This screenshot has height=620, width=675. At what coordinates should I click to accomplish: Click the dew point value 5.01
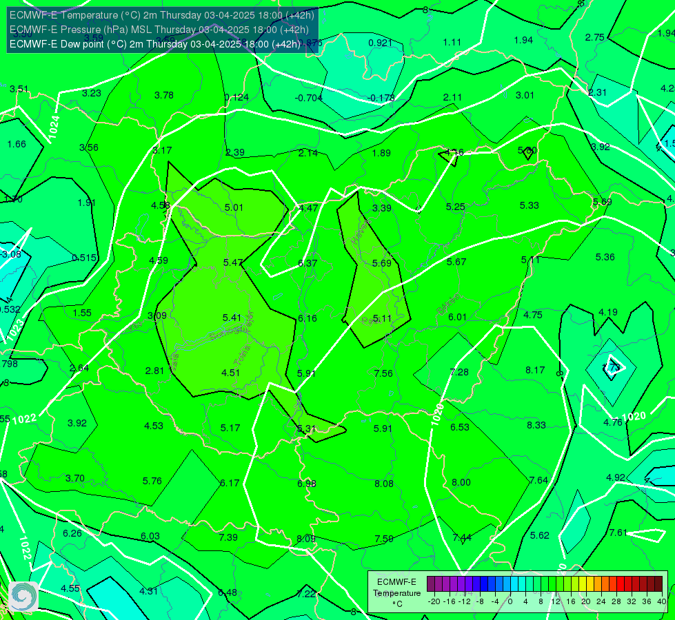(x=234, y=207)
